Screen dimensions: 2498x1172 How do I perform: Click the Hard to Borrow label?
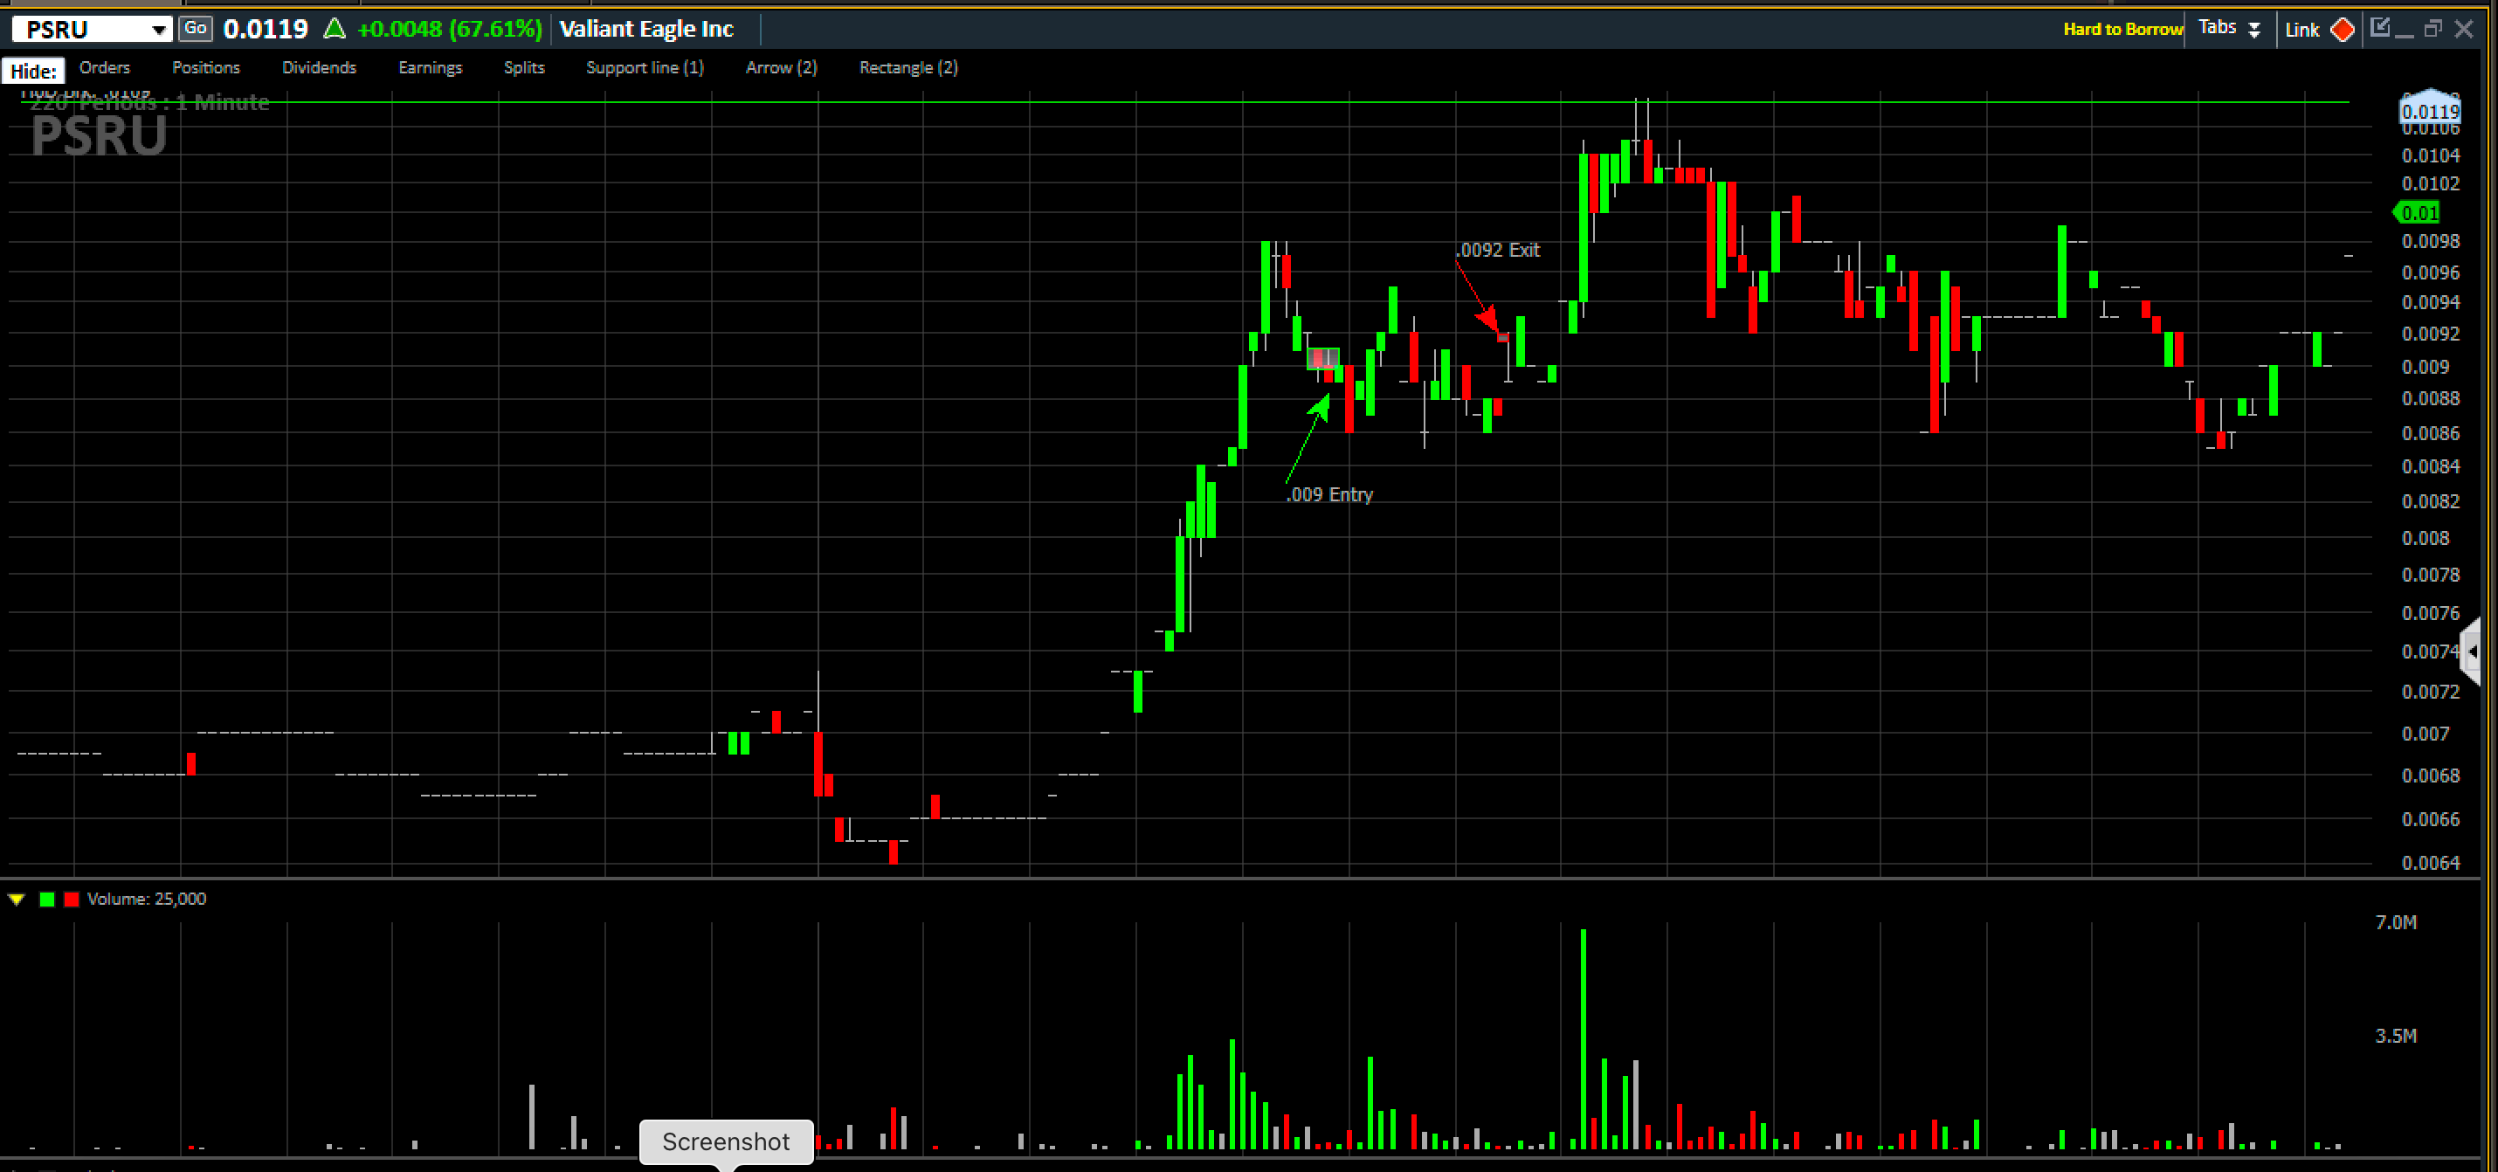(x=2122, y=29)
